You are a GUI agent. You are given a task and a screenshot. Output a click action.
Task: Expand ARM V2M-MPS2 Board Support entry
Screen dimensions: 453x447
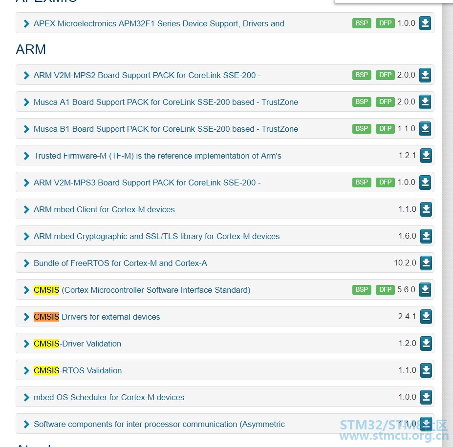[26, 75]
